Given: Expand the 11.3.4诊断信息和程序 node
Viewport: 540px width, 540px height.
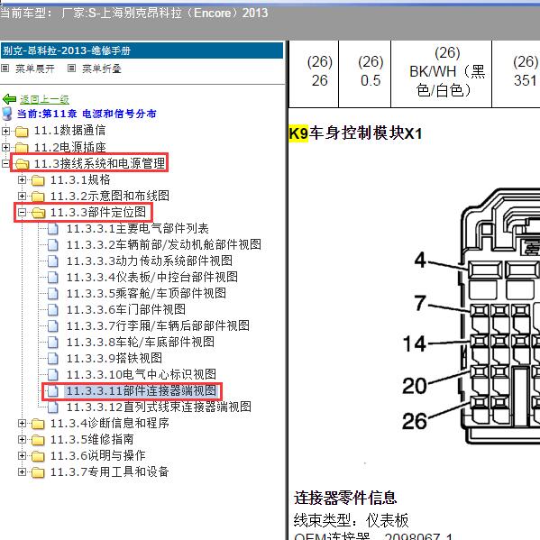Looking at the screenshot, I should [x=22, y=423].
